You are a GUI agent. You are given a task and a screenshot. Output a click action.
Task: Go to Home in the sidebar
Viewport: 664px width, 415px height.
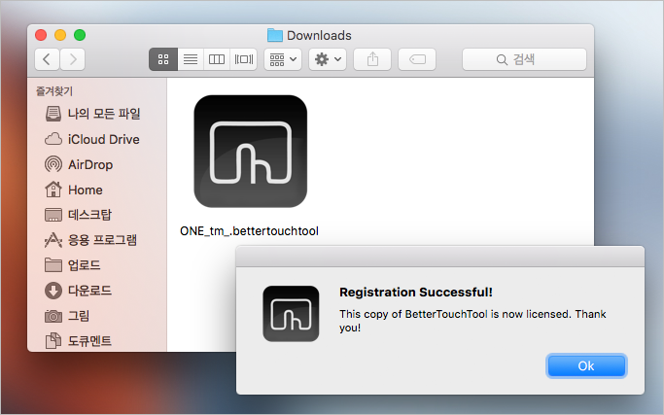coord(97,190)
